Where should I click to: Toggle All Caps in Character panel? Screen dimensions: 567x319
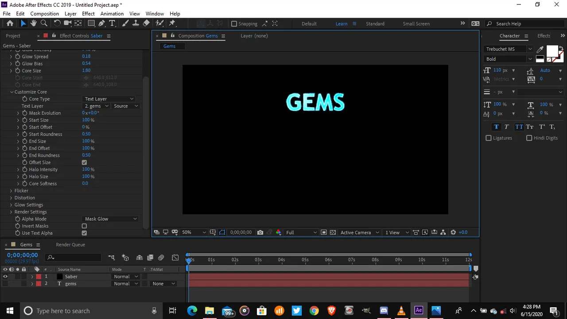pos(519,127)
